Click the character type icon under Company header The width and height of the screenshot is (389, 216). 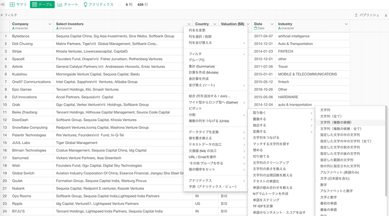pyautogui.click(x=13, y=28)
